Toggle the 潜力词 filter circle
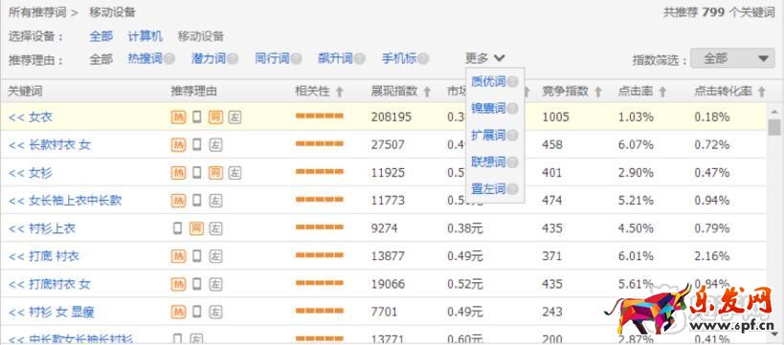 click(233, 59)
